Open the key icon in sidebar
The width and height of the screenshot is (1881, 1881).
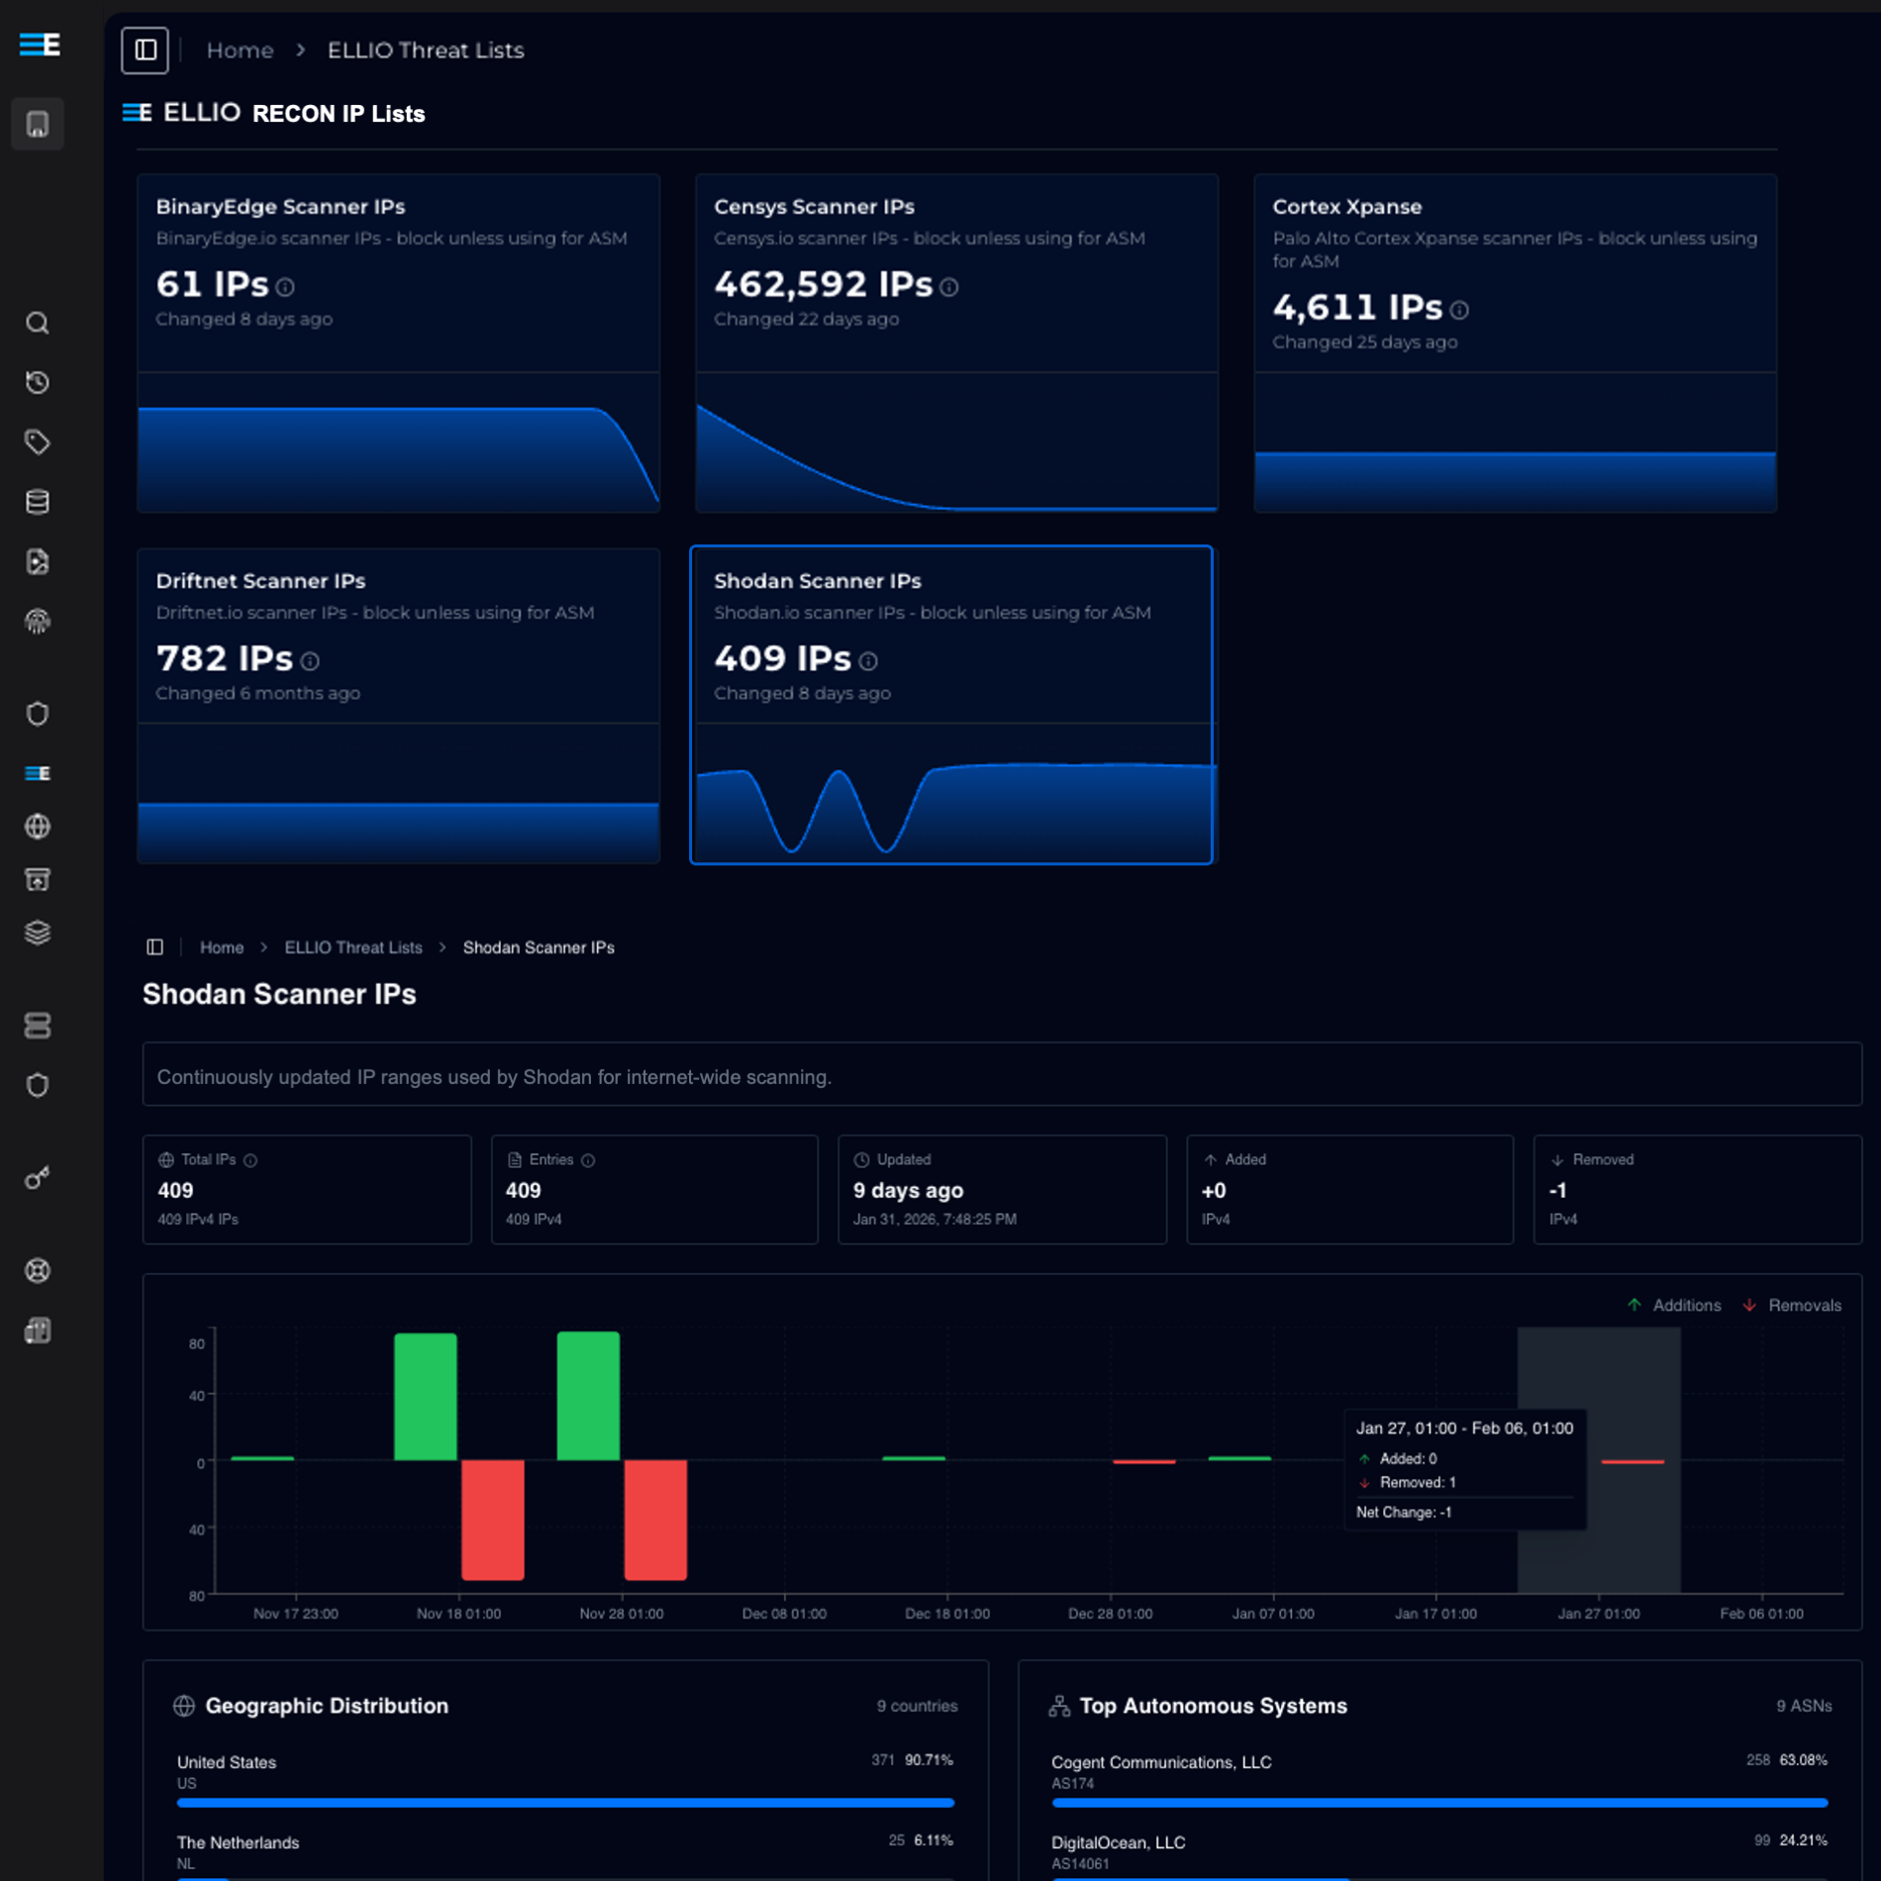38,1178
